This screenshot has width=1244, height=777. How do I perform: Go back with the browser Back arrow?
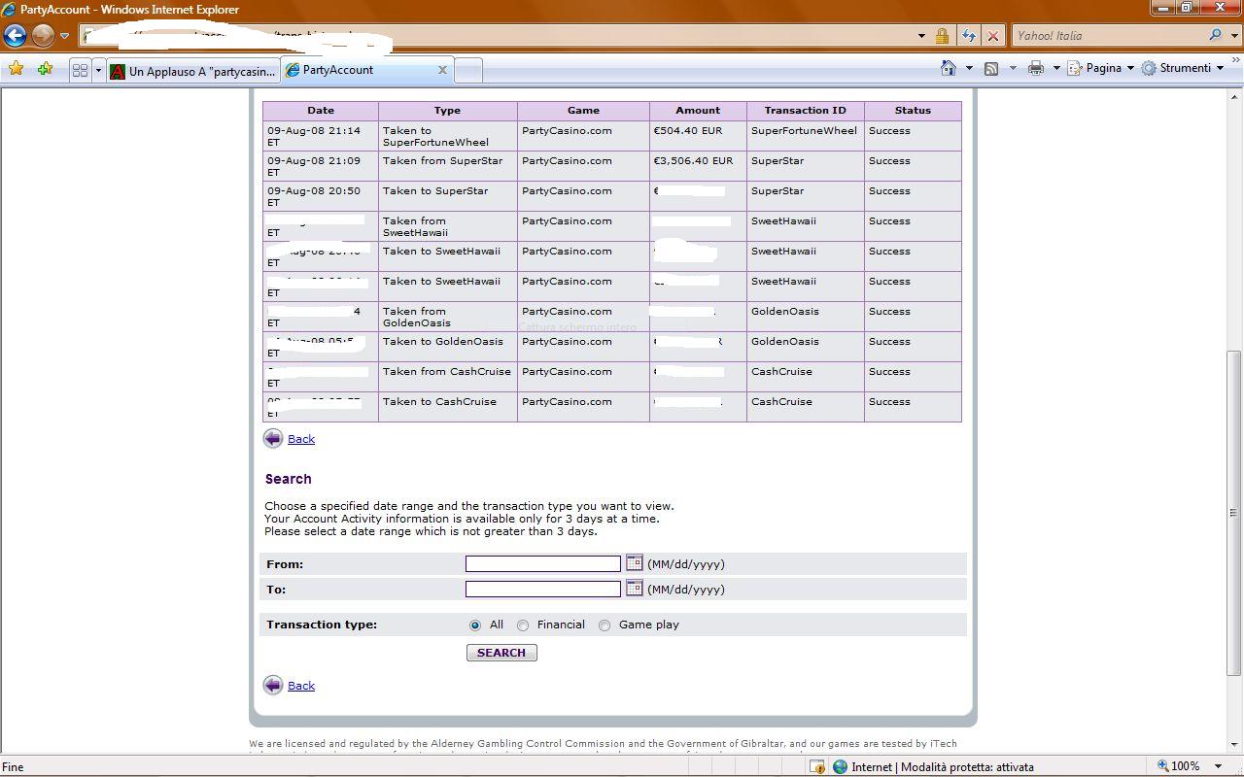click(15, 36)
